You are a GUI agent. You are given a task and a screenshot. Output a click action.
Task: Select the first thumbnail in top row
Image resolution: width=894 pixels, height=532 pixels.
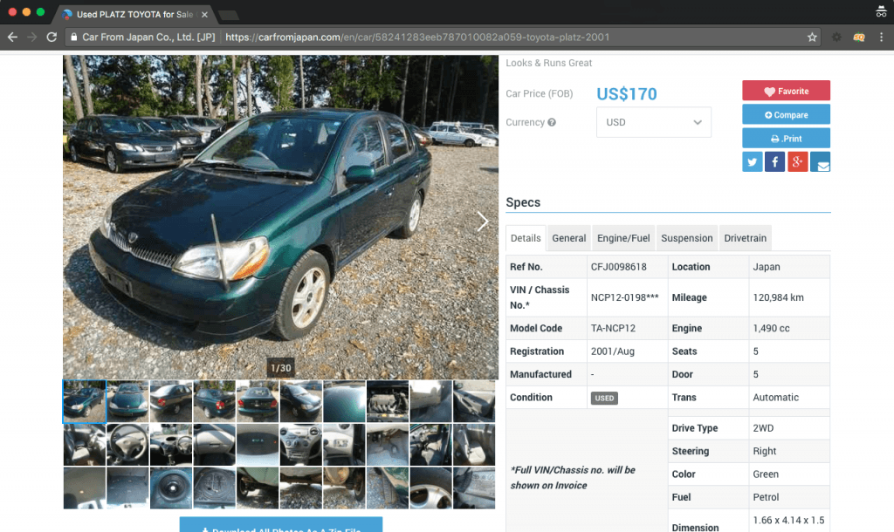(x=85, y=401)
